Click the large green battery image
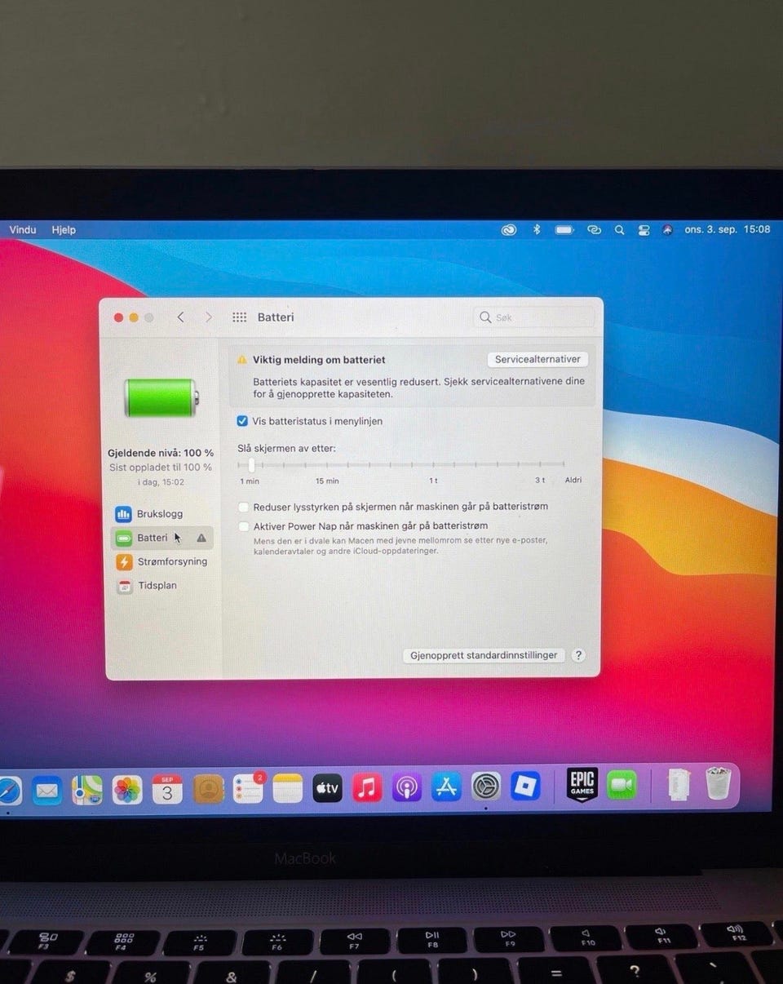The image size is (783, 984). coord(160,397)
